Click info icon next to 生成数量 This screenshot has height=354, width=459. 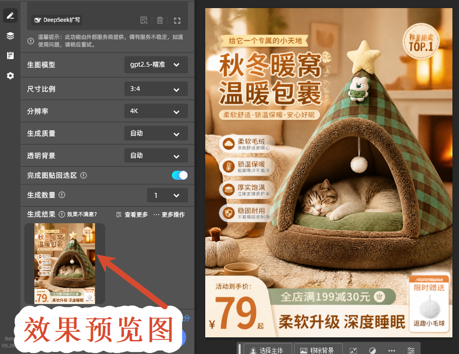[62, 195]
